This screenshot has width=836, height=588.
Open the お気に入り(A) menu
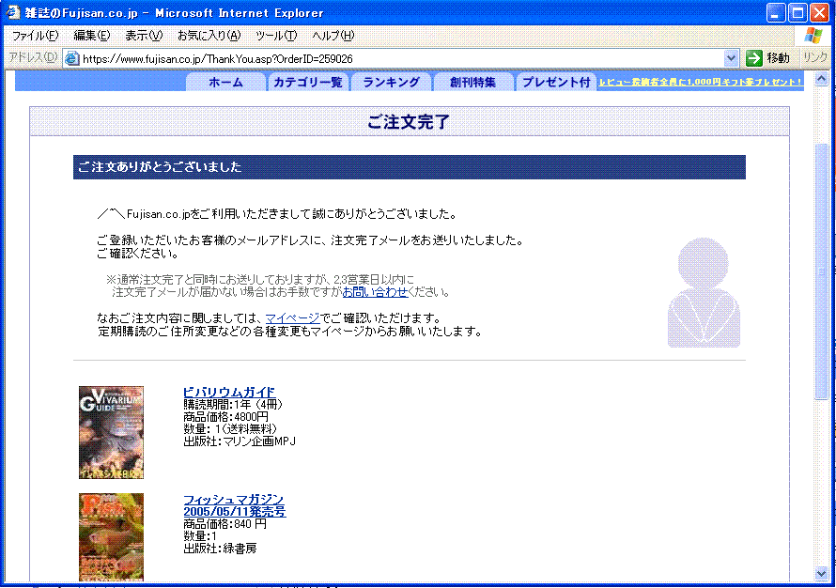point(209,36)
